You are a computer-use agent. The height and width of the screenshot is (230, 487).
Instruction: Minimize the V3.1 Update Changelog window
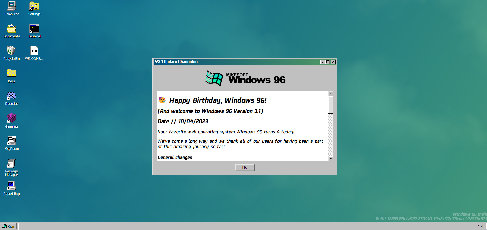(322, 62)
